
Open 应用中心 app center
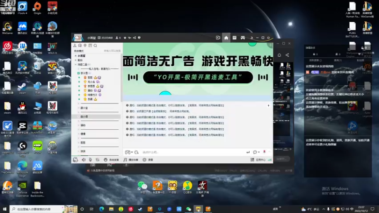coord(258,160)
